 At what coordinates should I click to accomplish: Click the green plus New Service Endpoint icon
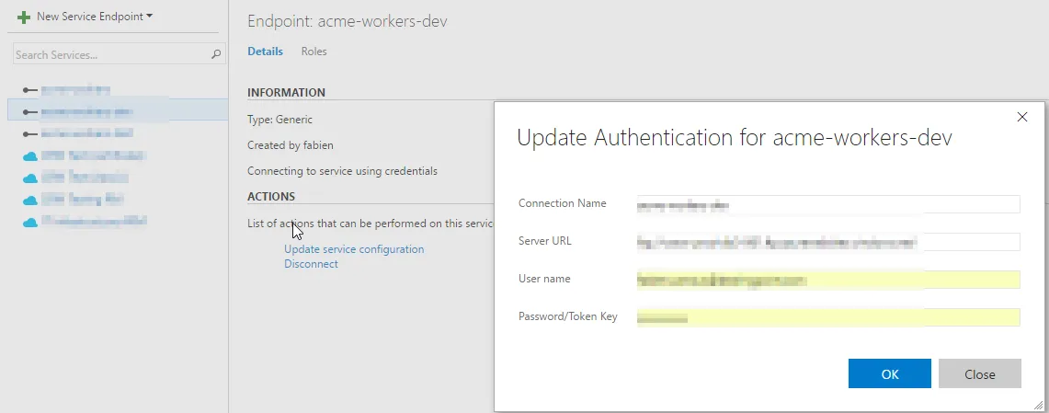coord(24,17)
